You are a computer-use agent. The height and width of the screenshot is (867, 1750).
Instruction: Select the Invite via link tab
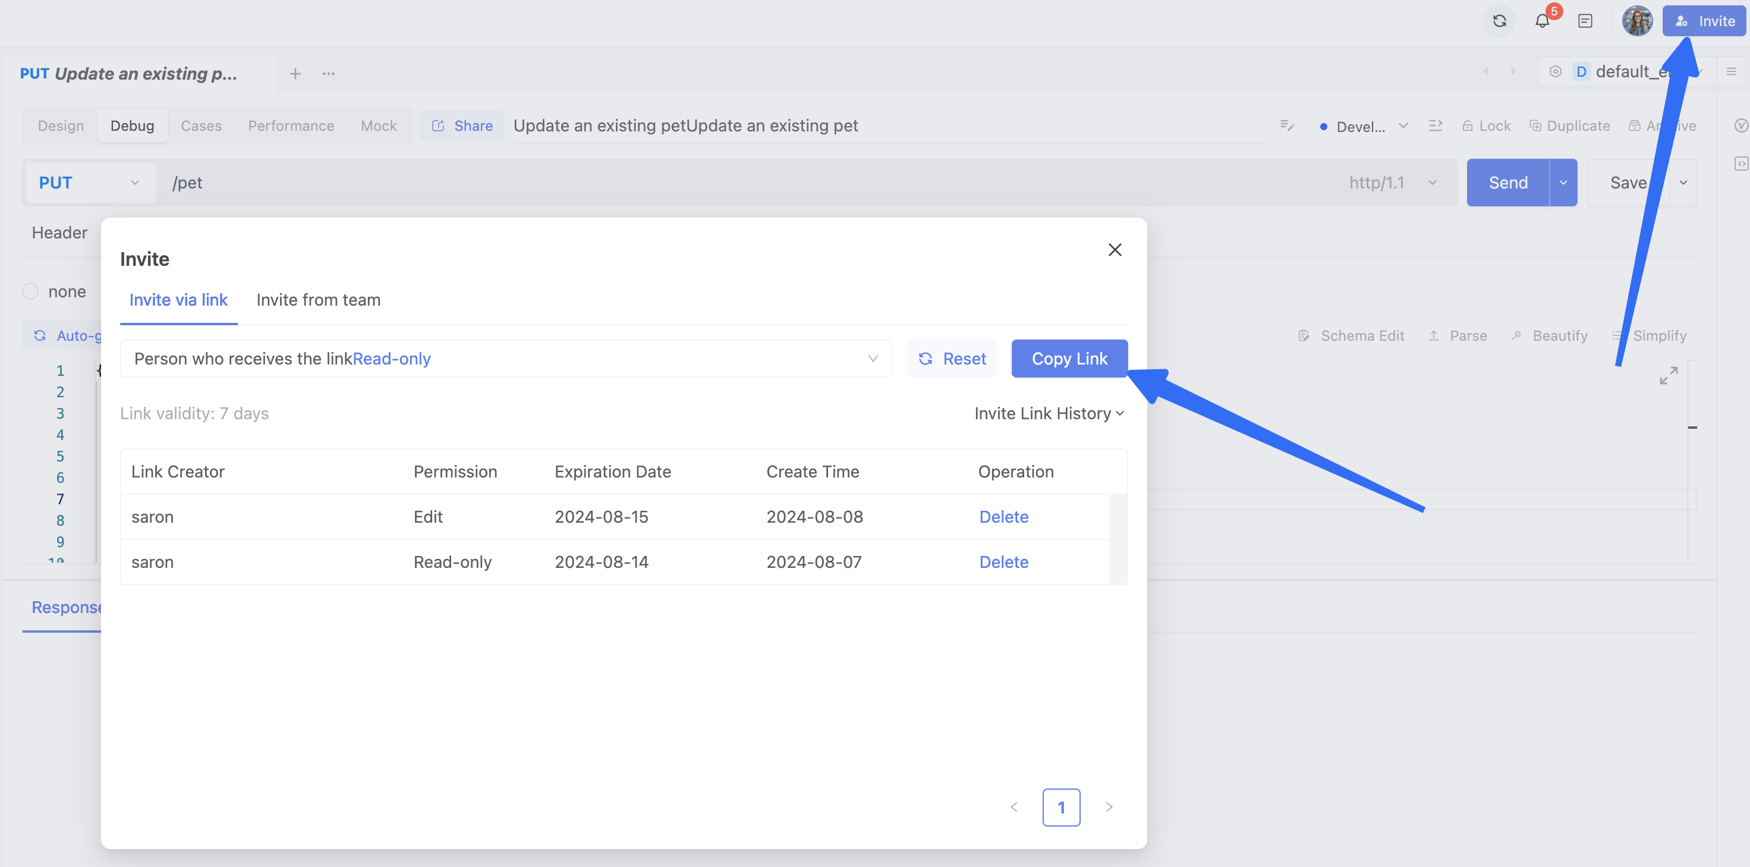click(178, 300)
